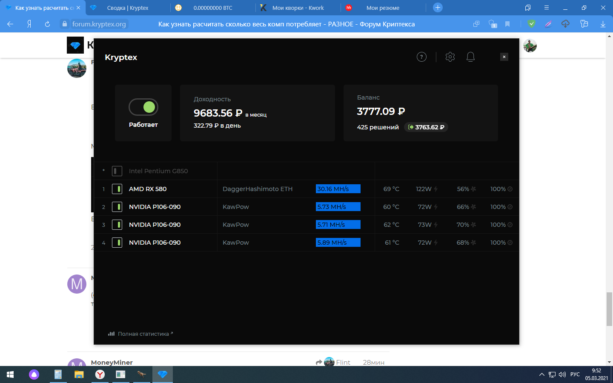Click the Yandex Я home button

[29, 24]
